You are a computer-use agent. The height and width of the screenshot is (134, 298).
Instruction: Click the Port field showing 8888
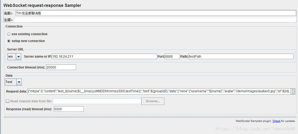(x=172, y=57)
